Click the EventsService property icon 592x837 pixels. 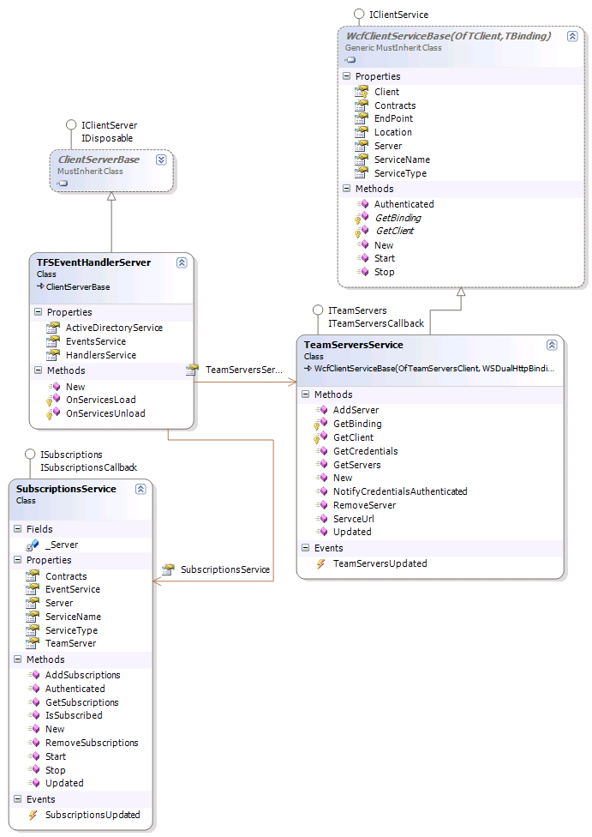(x=52, y=341)
